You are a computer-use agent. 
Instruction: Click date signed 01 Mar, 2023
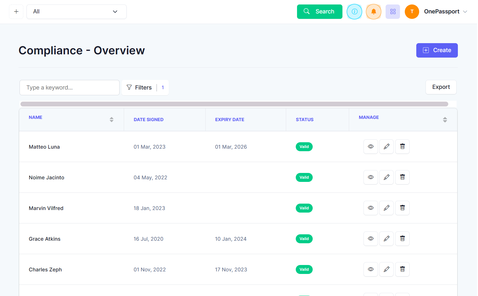[149, 147]
